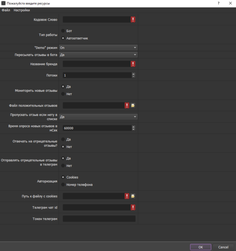Screen dimensions: 236x251
Task: Click the red warning icon beside Название бренда
Action: (133, 64)
